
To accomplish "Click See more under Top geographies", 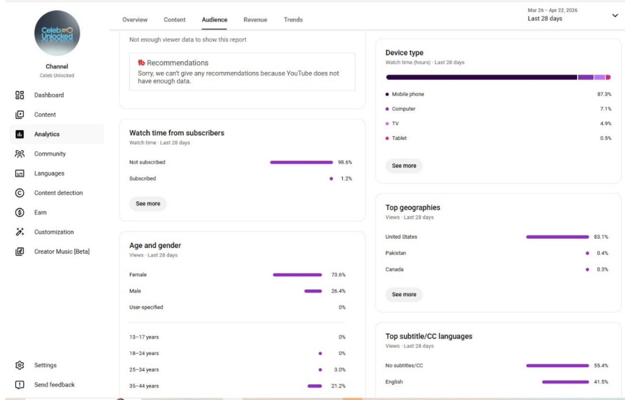I will pos(404,294).
